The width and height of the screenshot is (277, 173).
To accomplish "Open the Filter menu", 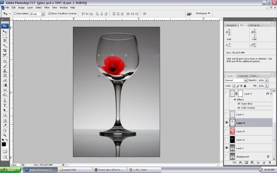I will coord(47,7).
